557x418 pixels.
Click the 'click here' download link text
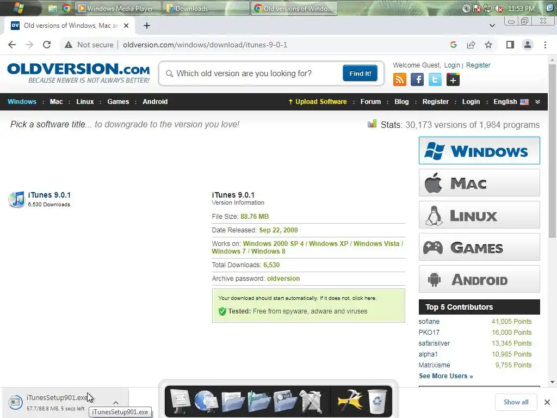[364, 298]
